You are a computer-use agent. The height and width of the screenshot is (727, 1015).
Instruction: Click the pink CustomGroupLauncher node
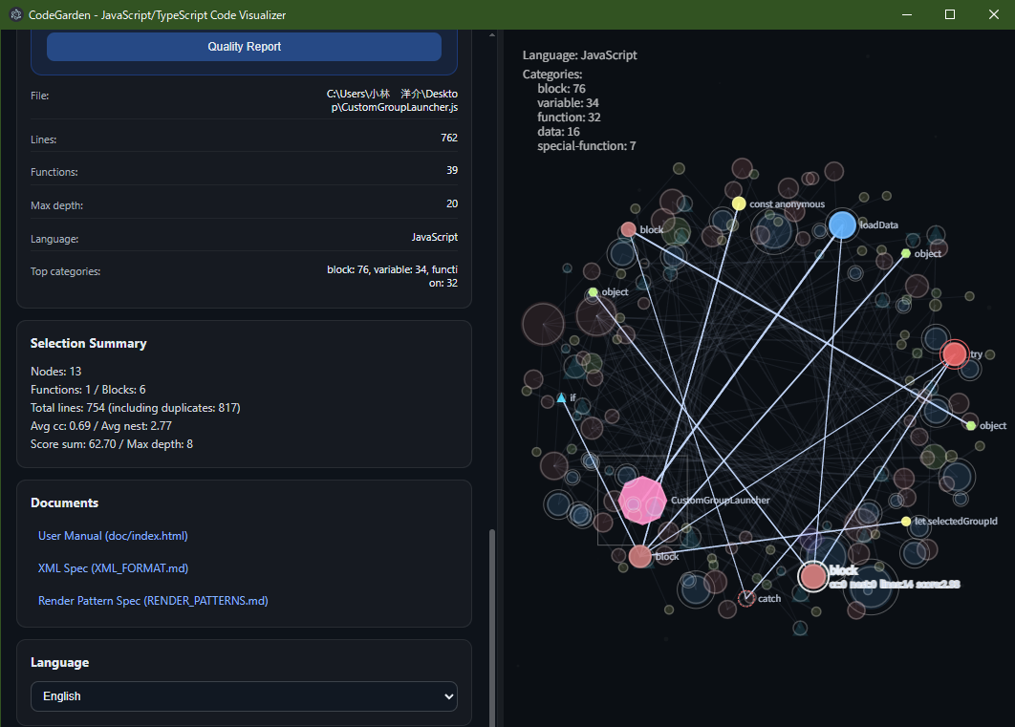[640, 500]
